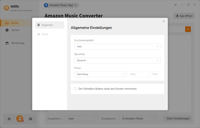Click the orange add music plus button

click(x=188, y=29)
